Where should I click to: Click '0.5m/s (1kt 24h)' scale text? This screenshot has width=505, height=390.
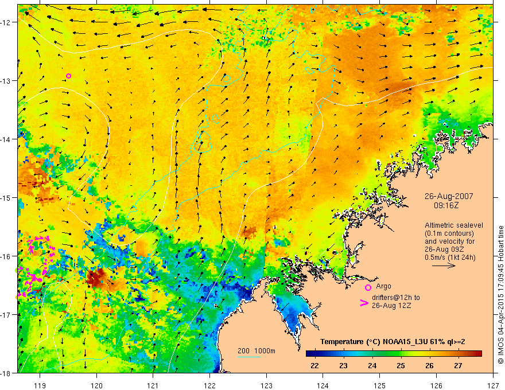[x=450, y=258]
